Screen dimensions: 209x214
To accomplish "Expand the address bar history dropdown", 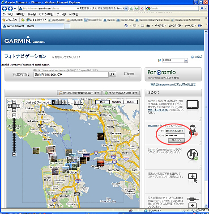I will [x=126, y=8].
